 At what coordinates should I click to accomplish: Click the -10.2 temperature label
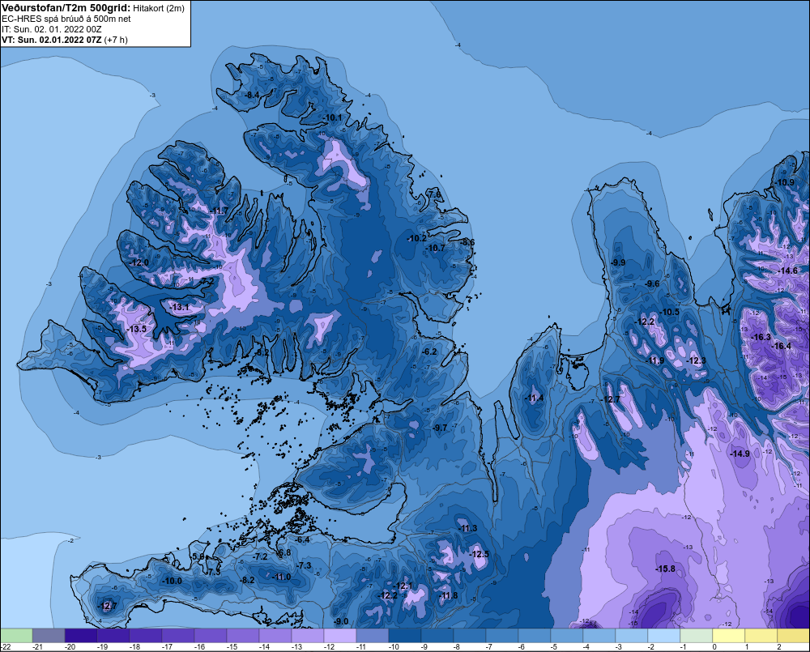click(417, 239)
